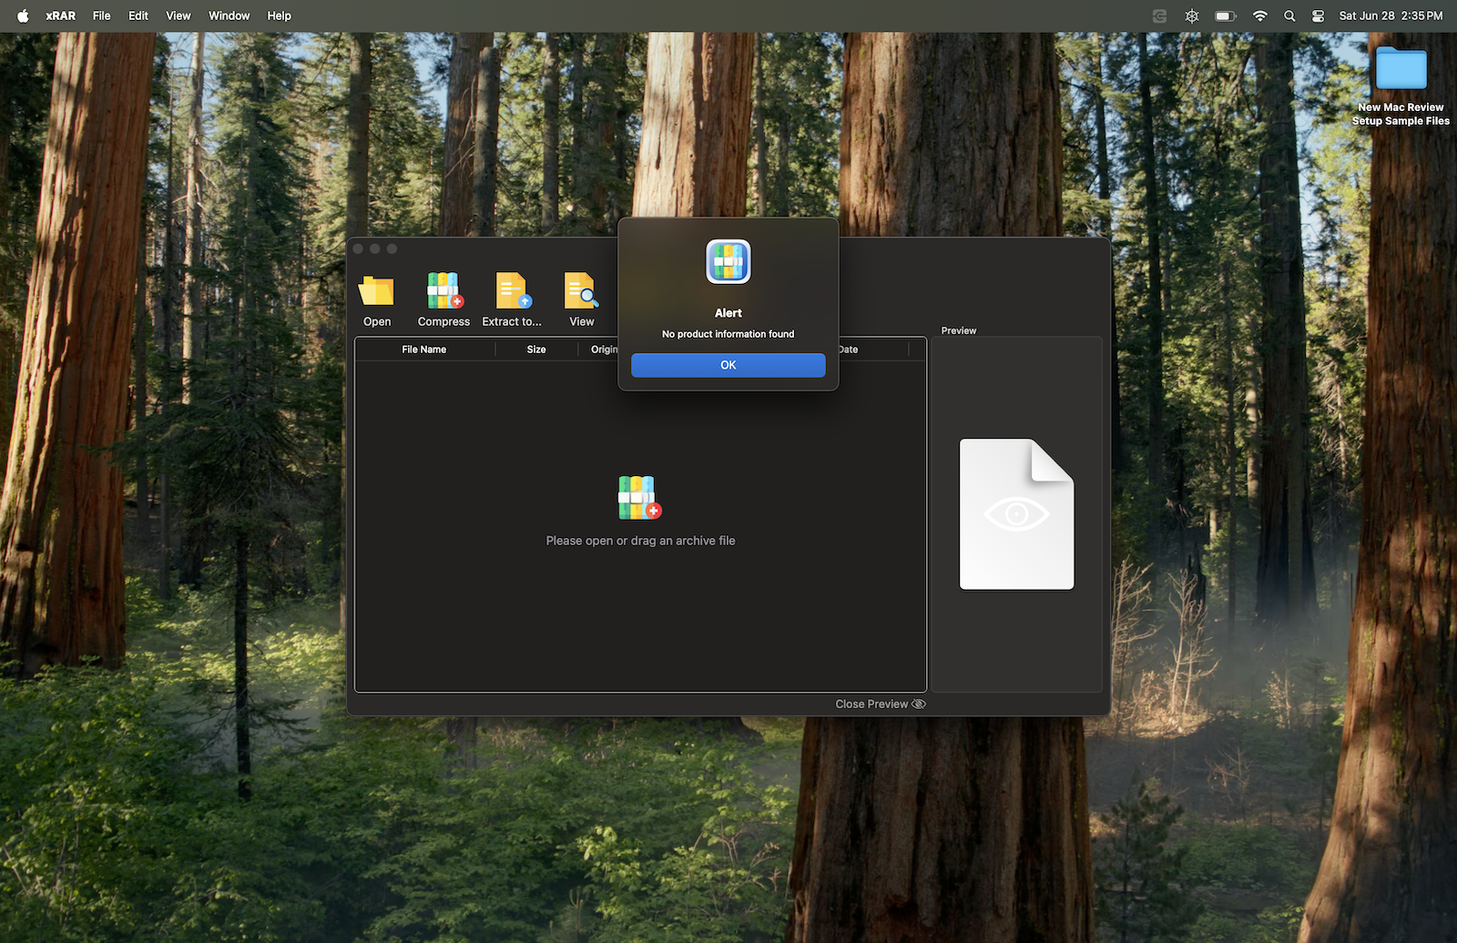Open the Window menu
This screenshot has width=1457, height=943.
229,15
